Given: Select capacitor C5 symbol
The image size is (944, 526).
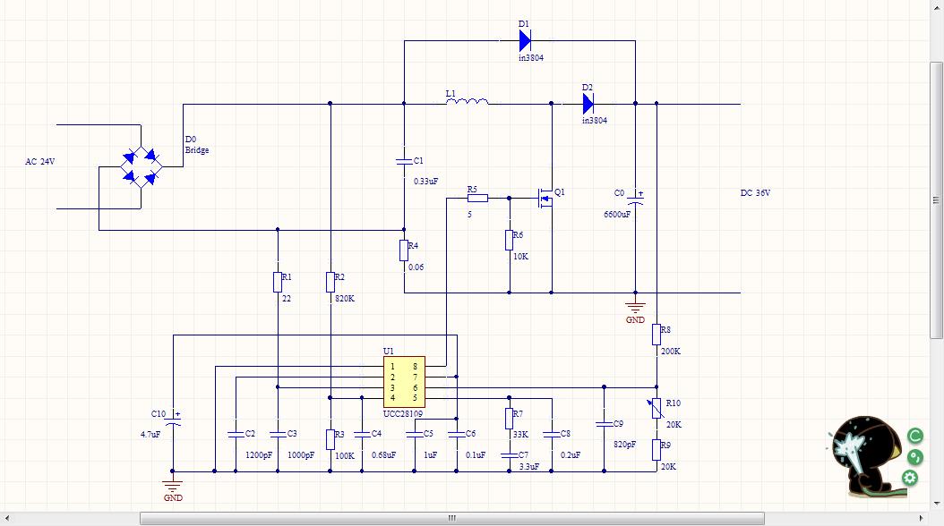Looking at the screenshot, I should tap(414, 434).
